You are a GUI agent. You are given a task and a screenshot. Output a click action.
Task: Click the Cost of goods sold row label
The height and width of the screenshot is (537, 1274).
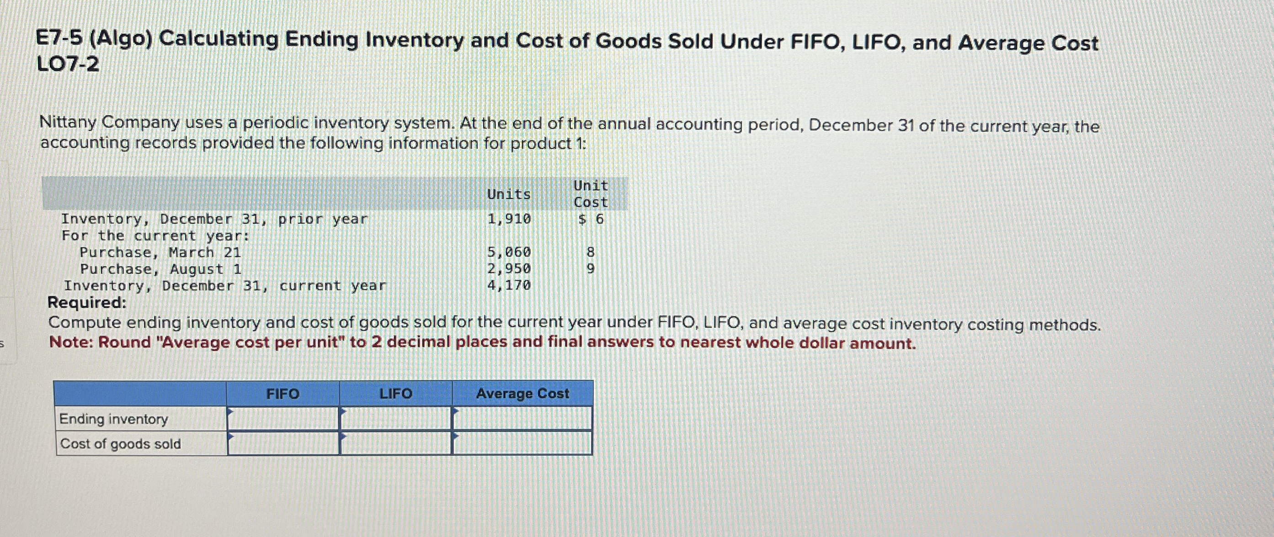pyautogui.click(x=120, y=444)
